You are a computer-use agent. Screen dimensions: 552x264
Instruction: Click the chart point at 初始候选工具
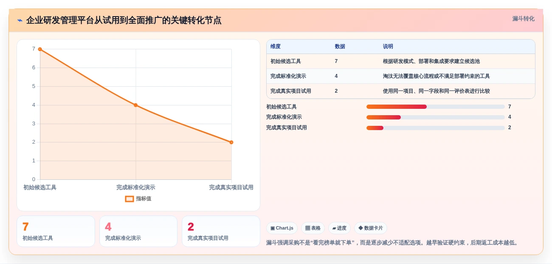[40, 49]
